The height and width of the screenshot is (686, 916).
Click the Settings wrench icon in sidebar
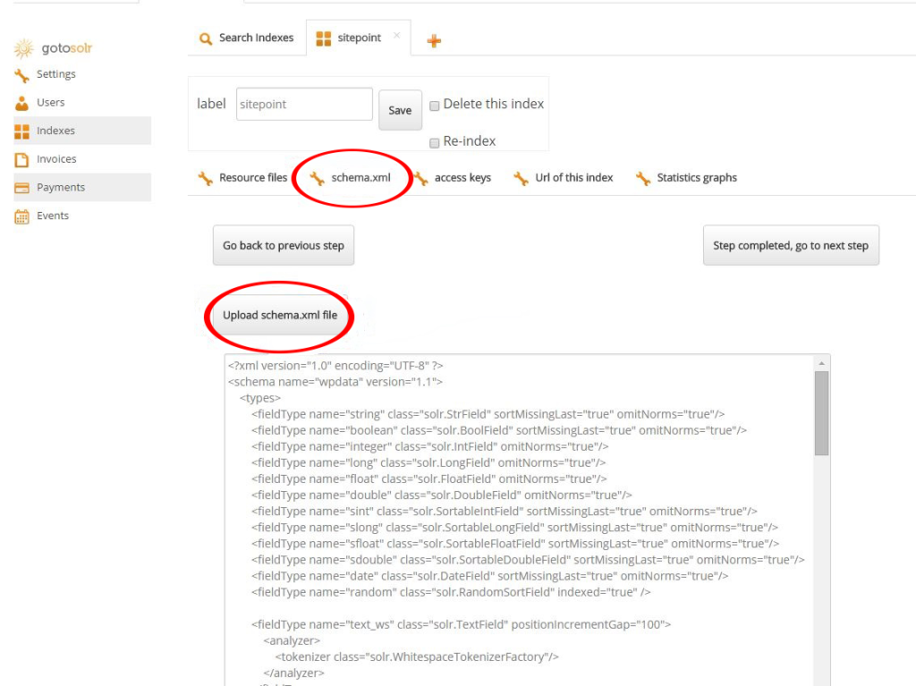pyautogui.click(x=21, y=75)
